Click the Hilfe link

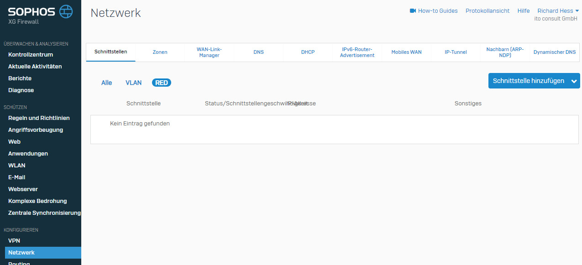[x=523, y=11]
